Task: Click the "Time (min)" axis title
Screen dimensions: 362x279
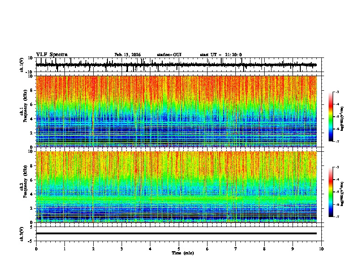Action: (x=183, y=253)
